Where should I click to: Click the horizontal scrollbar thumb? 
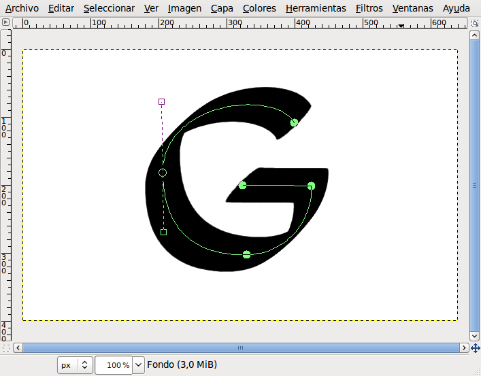[x=241, y=348]
